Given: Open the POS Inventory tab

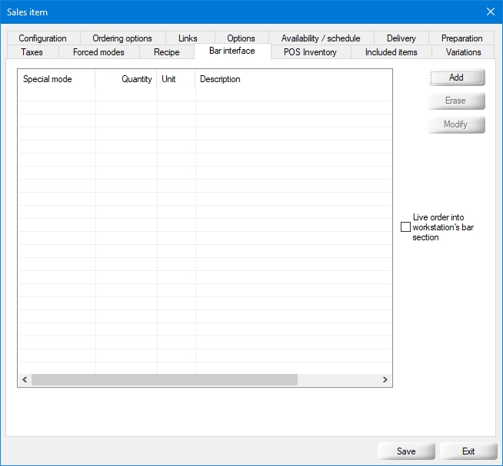Looking at the screenshot, I should point(310,52).
